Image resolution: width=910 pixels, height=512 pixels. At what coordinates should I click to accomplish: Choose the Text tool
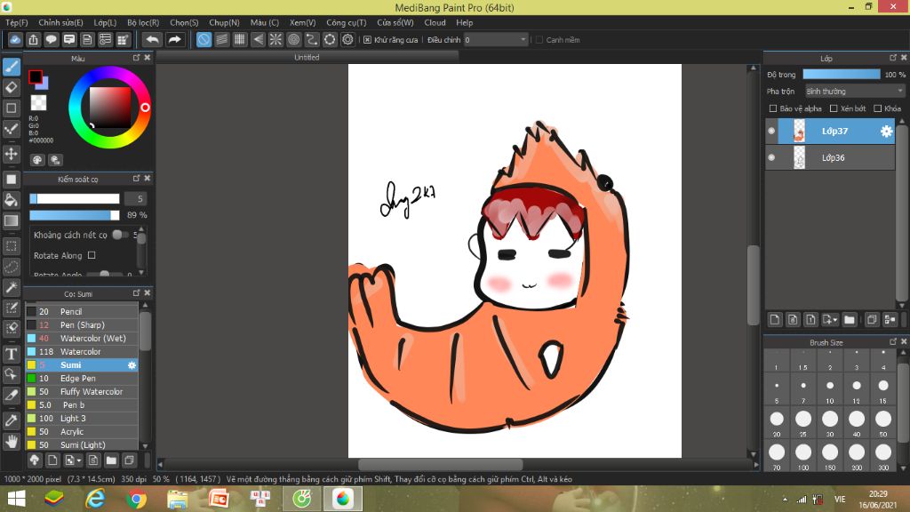coord(12,354)
